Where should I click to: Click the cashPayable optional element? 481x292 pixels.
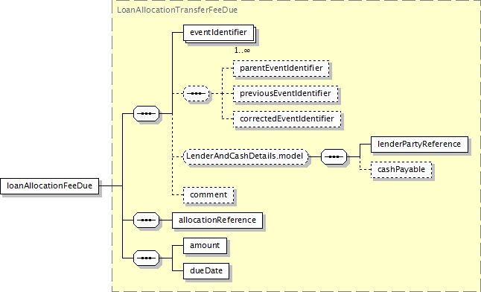(x=401, y=170)
